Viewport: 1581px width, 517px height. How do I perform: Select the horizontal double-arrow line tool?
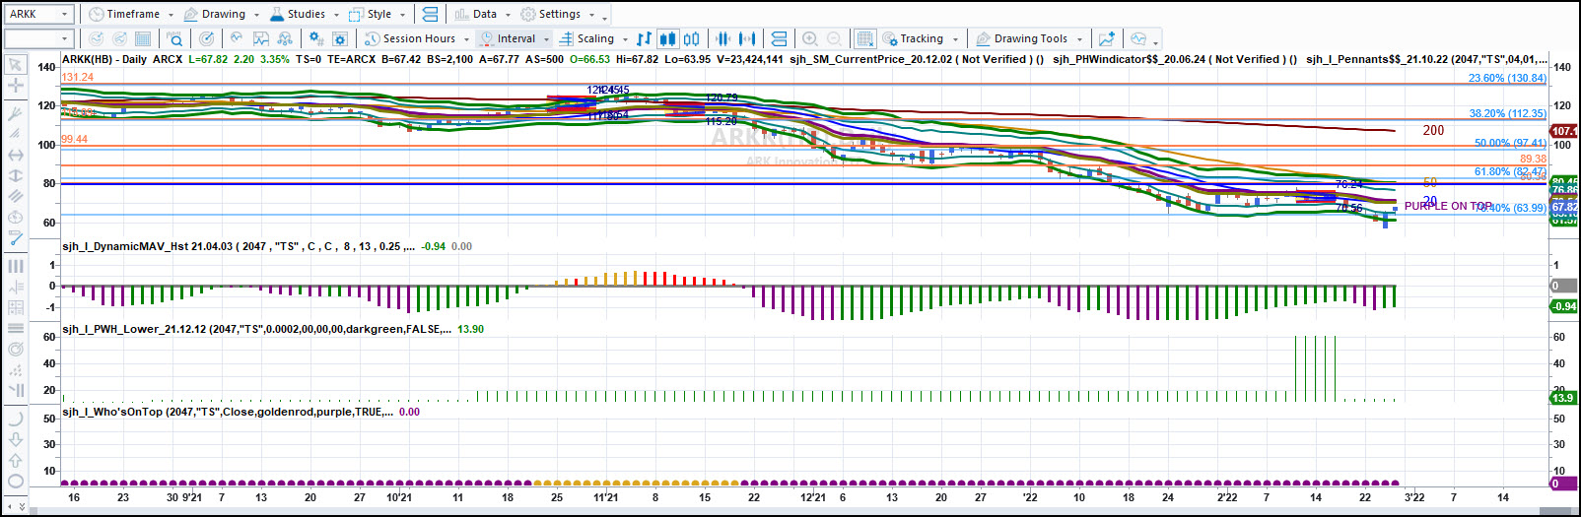(x=15, y=155)
